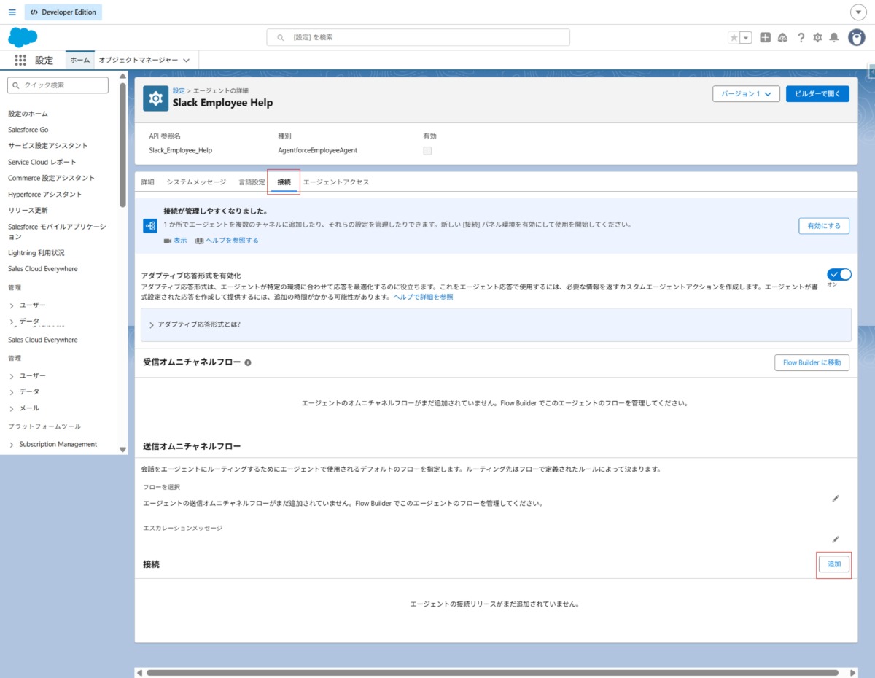Open the ヘルプを参照する link
The height and width of the screenshot is (678, 875).
pyautogui.click(x=232, y=241)
